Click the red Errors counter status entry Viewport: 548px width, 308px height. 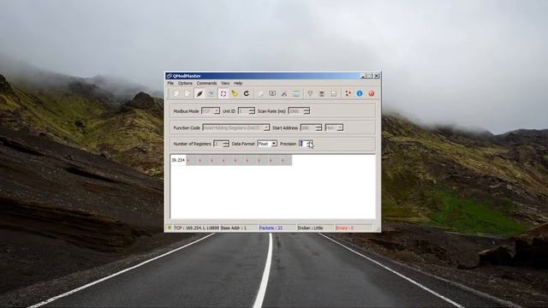tap(344, 228)
